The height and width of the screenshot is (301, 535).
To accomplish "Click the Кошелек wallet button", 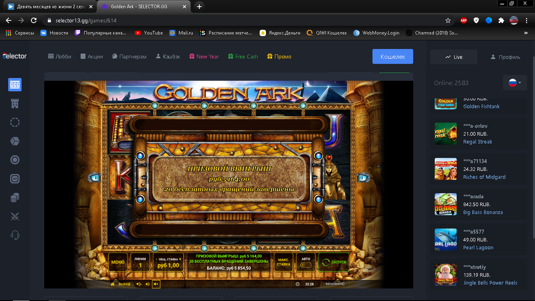I will 392,56.
